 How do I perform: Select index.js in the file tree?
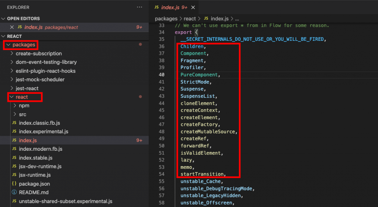coord(74,140)
